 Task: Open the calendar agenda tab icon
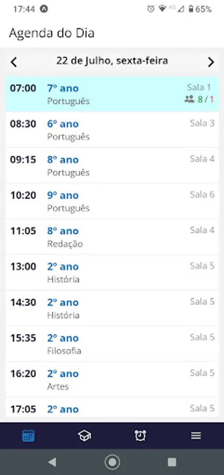pyautogui.click(x=28, y=435)
